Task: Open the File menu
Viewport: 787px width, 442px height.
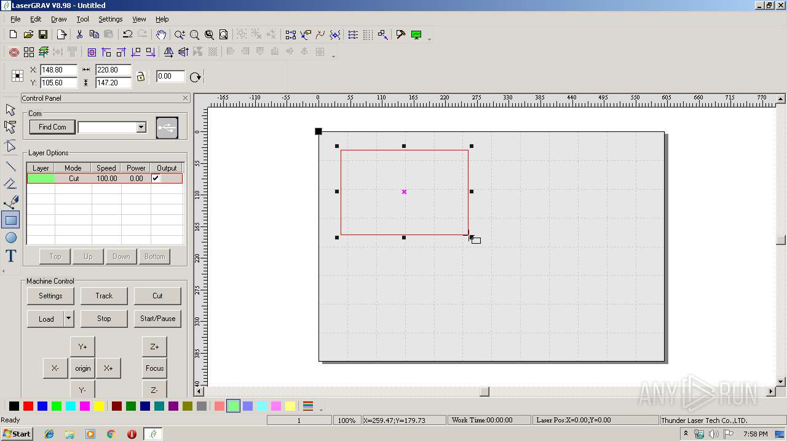Action: click(15, 19)
